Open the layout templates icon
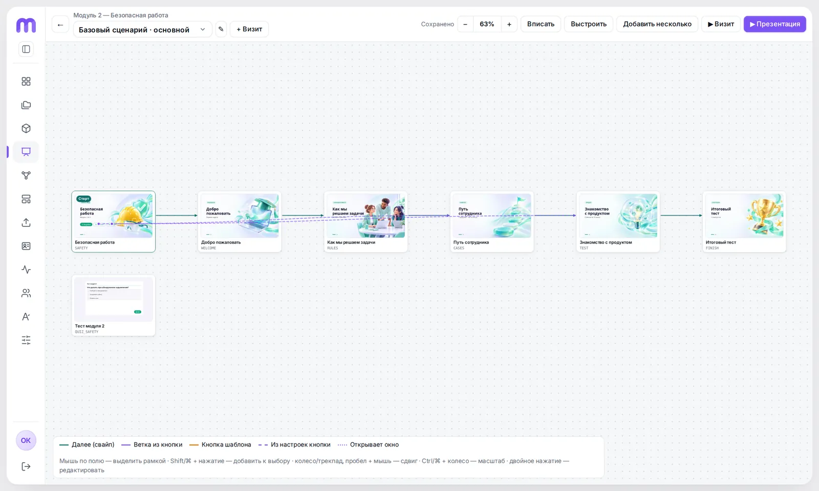The height and width of the screenshot is (491, 819). 26,199
